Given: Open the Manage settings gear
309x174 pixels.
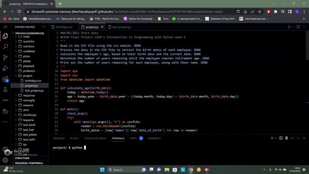Looking at the screenshot, I should coord(5,160).
